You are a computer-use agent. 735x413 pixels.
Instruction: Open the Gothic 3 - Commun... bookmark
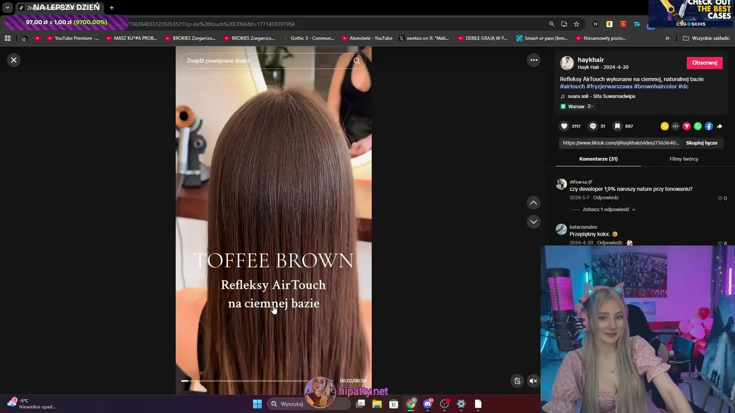[307, 38]
